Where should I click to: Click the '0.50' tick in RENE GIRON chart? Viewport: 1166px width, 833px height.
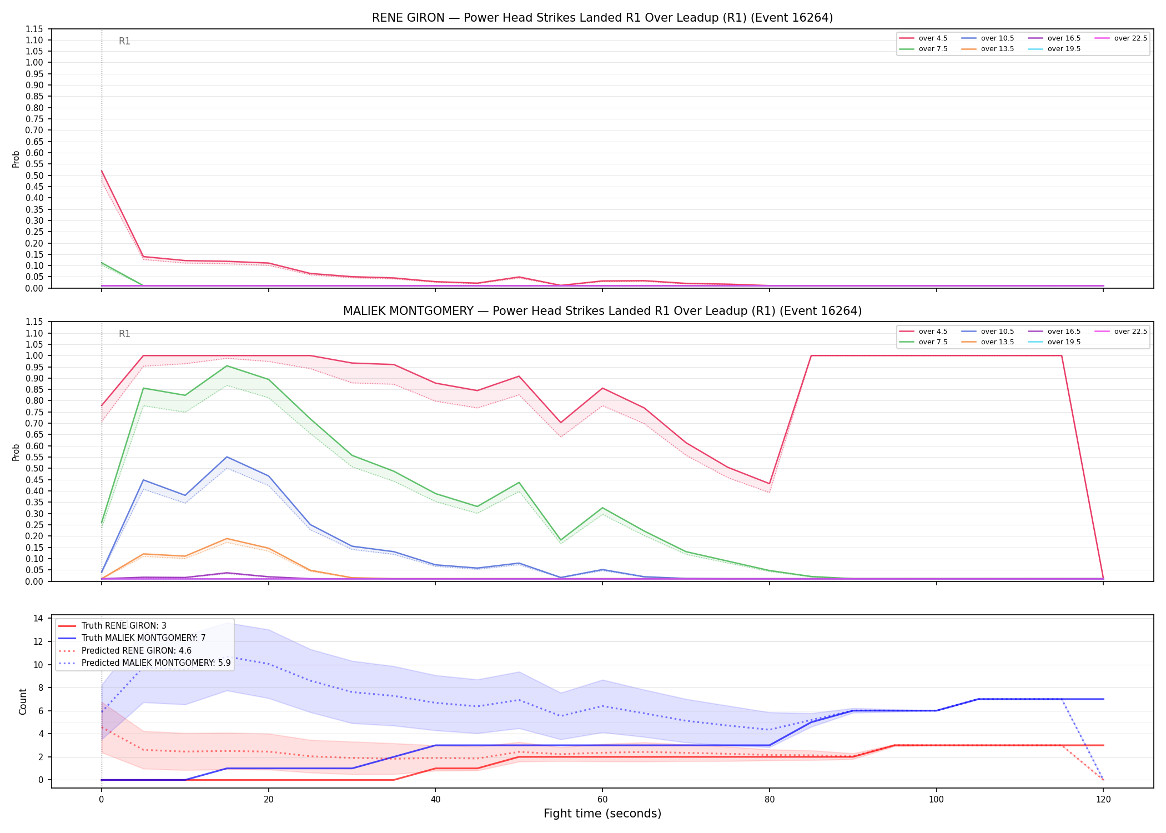pos(34,175)
